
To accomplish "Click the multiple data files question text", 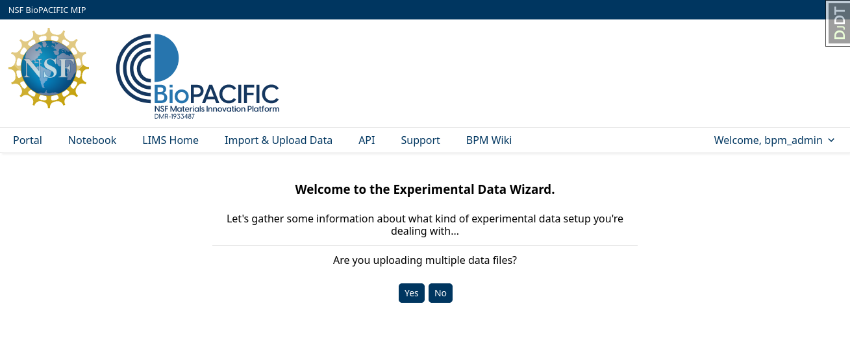I will point(425,260).
